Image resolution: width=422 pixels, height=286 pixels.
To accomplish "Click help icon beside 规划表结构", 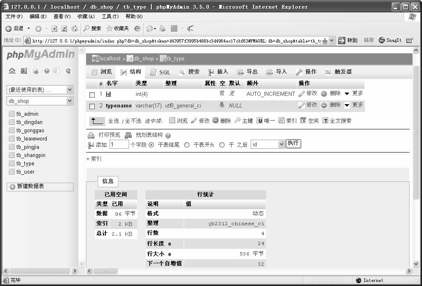I will [x=168, y=136].
